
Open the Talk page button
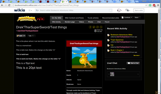pos(31,36)
